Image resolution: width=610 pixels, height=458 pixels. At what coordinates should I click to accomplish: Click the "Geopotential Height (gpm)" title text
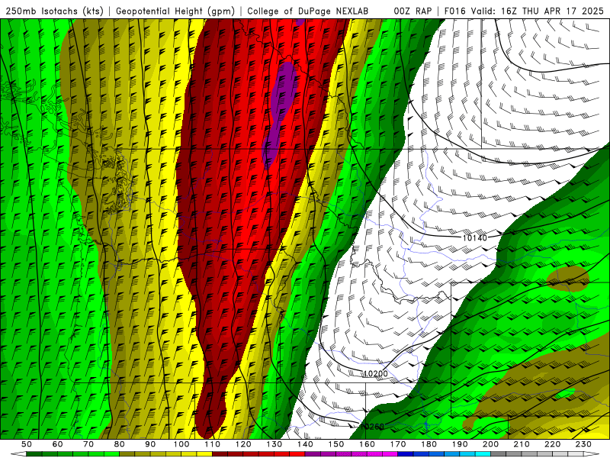coord(175,11)
